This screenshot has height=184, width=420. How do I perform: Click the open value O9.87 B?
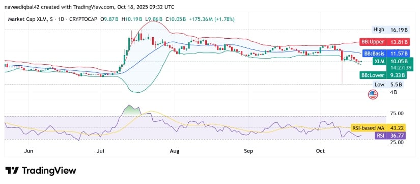(x=109, y=19)
